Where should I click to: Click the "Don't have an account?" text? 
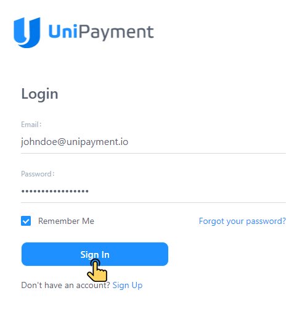point(66,286)
